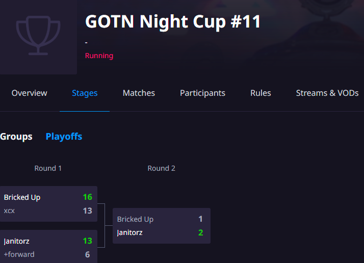The image size is (364, 263).
Task: Click team xcx in Round 1
Action: (9, 211)
